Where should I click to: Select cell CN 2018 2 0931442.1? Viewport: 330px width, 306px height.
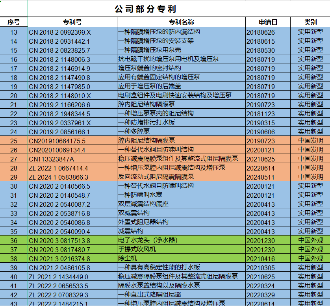pos(72,41)
